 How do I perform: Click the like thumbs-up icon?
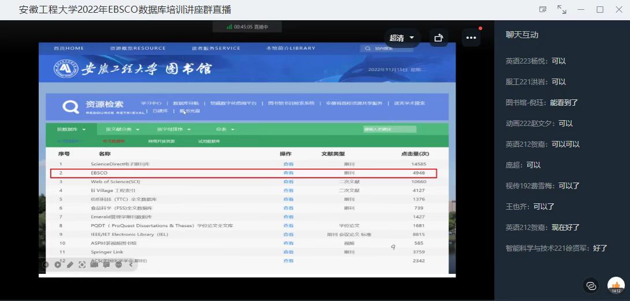616,285
